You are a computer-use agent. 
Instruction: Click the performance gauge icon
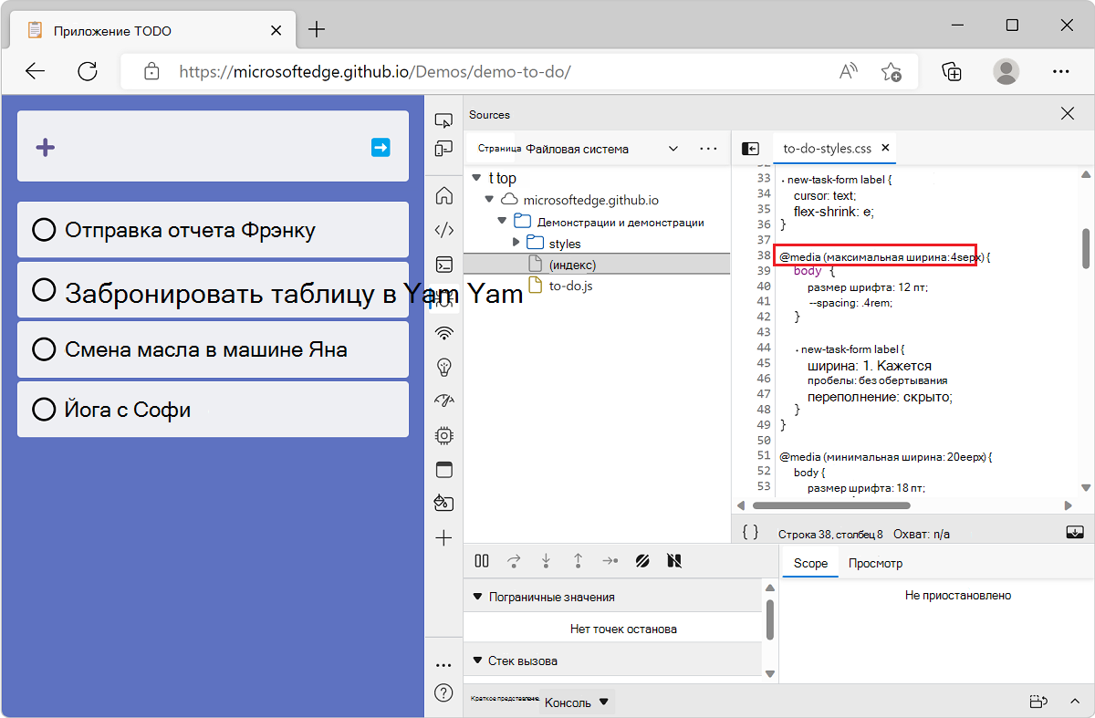pyautogui.click(x=443, y=401)
